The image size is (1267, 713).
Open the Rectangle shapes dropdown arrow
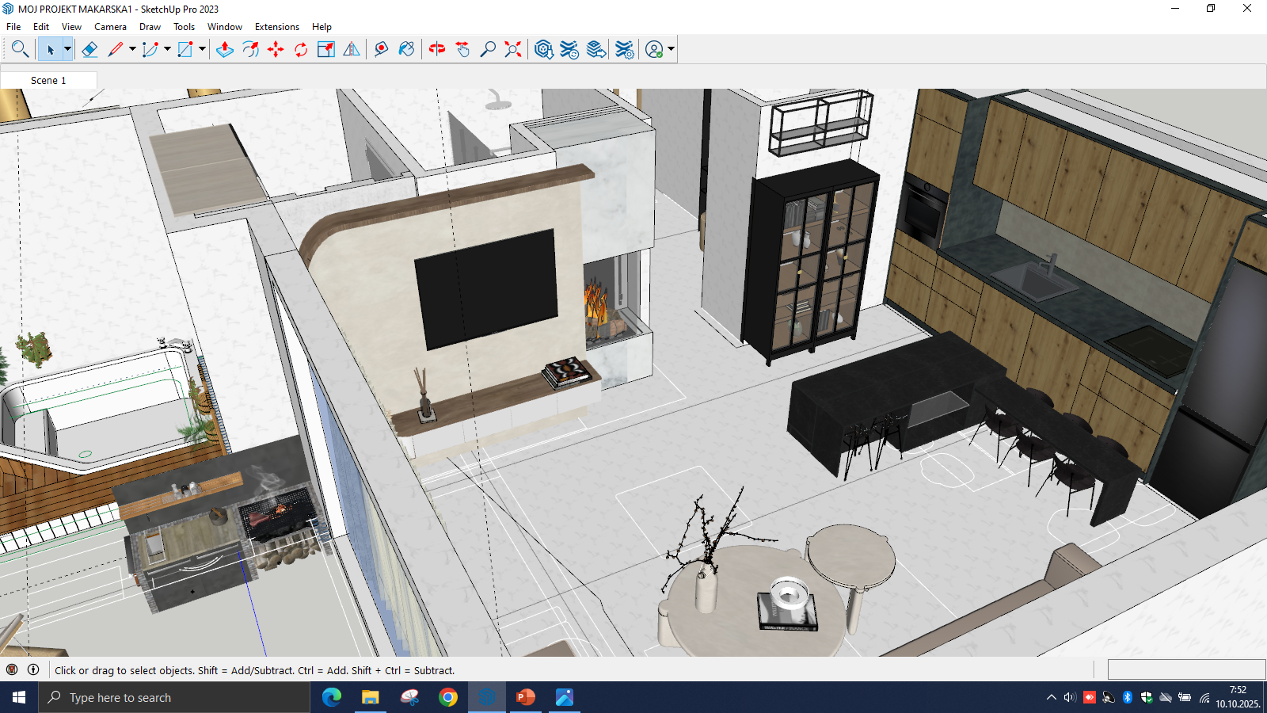click(202, 49)
